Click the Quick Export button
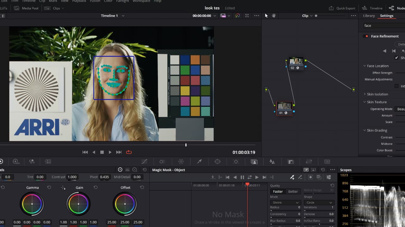 [x=342, y=8]
